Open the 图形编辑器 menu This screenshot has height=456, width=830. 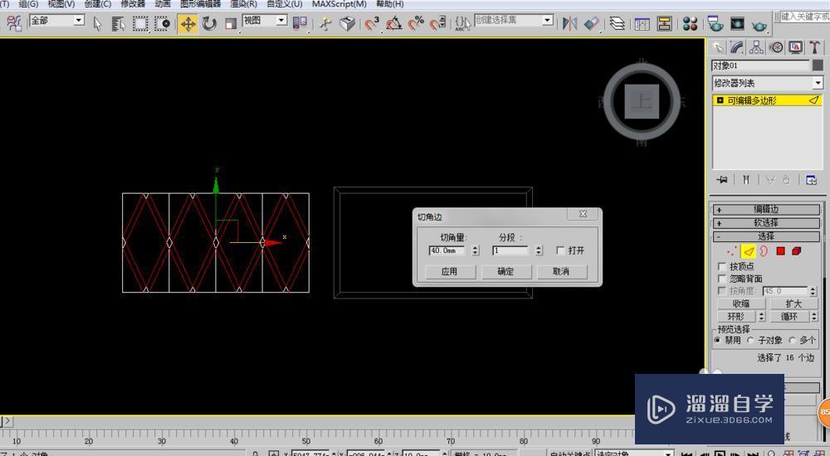tap(200, 4)
